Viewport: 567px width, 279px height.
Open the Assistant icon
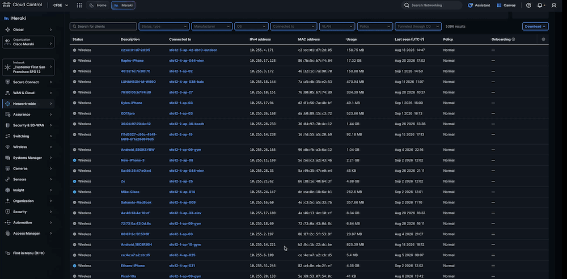point(471,6)
